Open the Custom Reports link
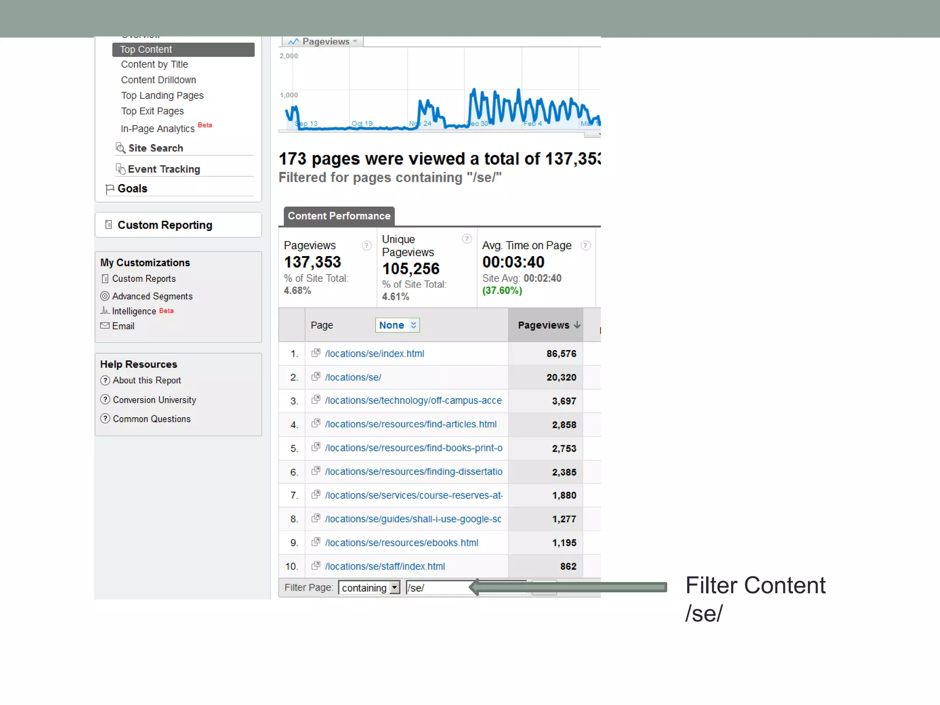Screen dimensions: 940x705 [x=144, y=279]
